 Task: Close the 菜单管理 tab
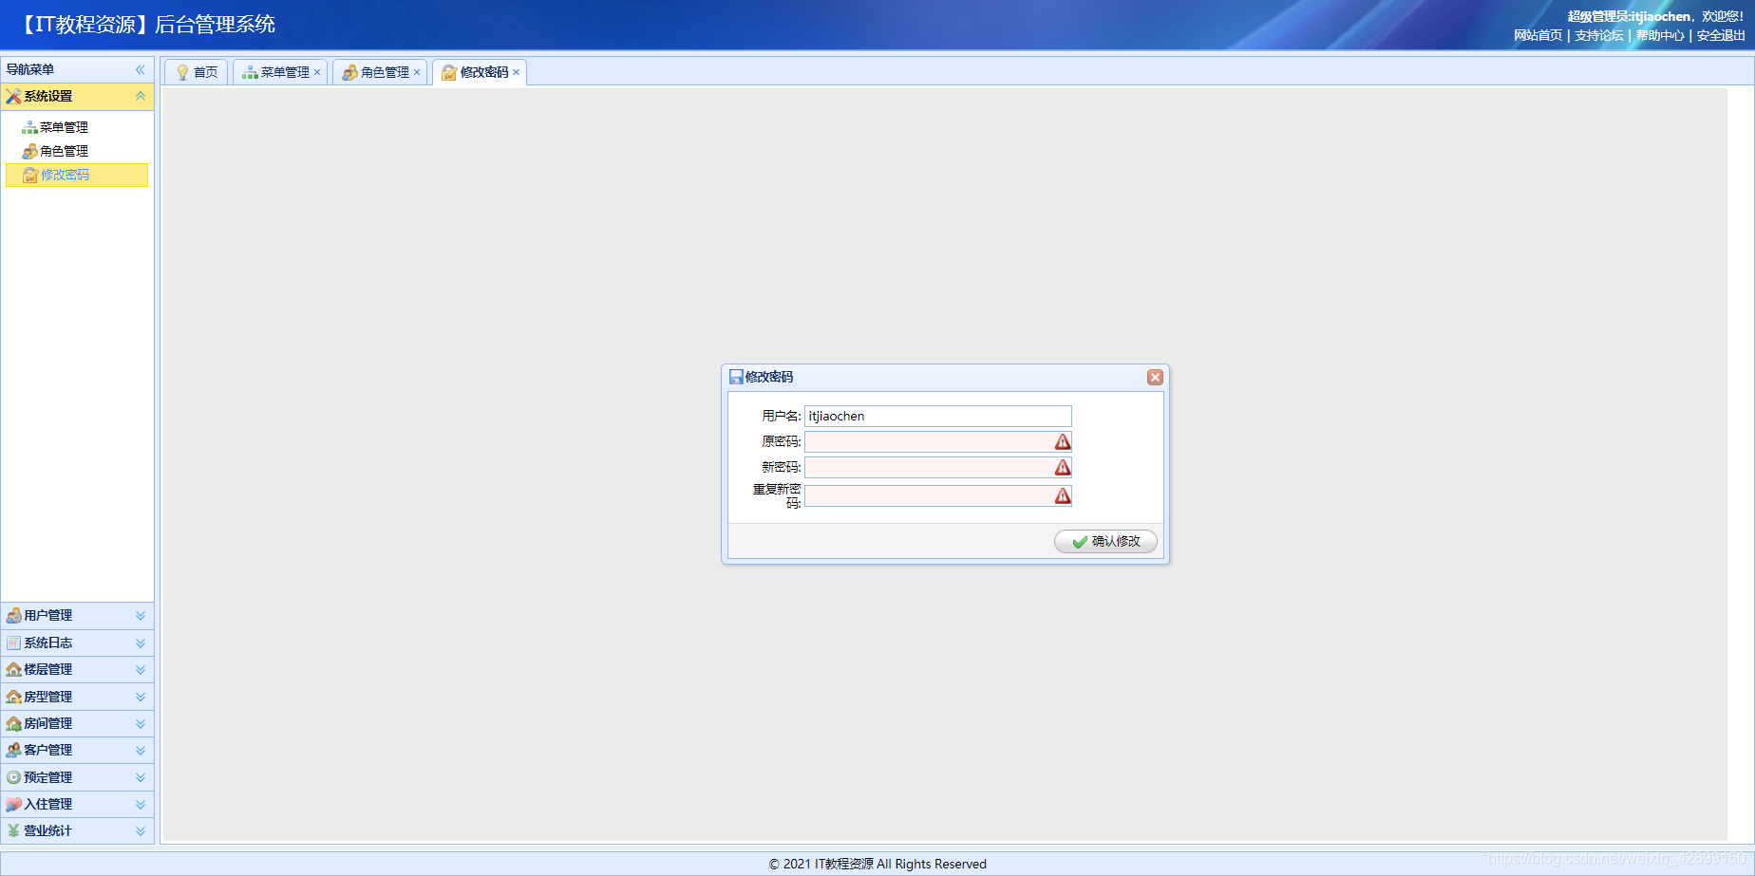[x=317, y=72]
